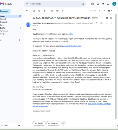This screenshot has width=118, height=130.
Task: Open toolbar More options menu
Action: pyautogui.click(x=62, y=11)
